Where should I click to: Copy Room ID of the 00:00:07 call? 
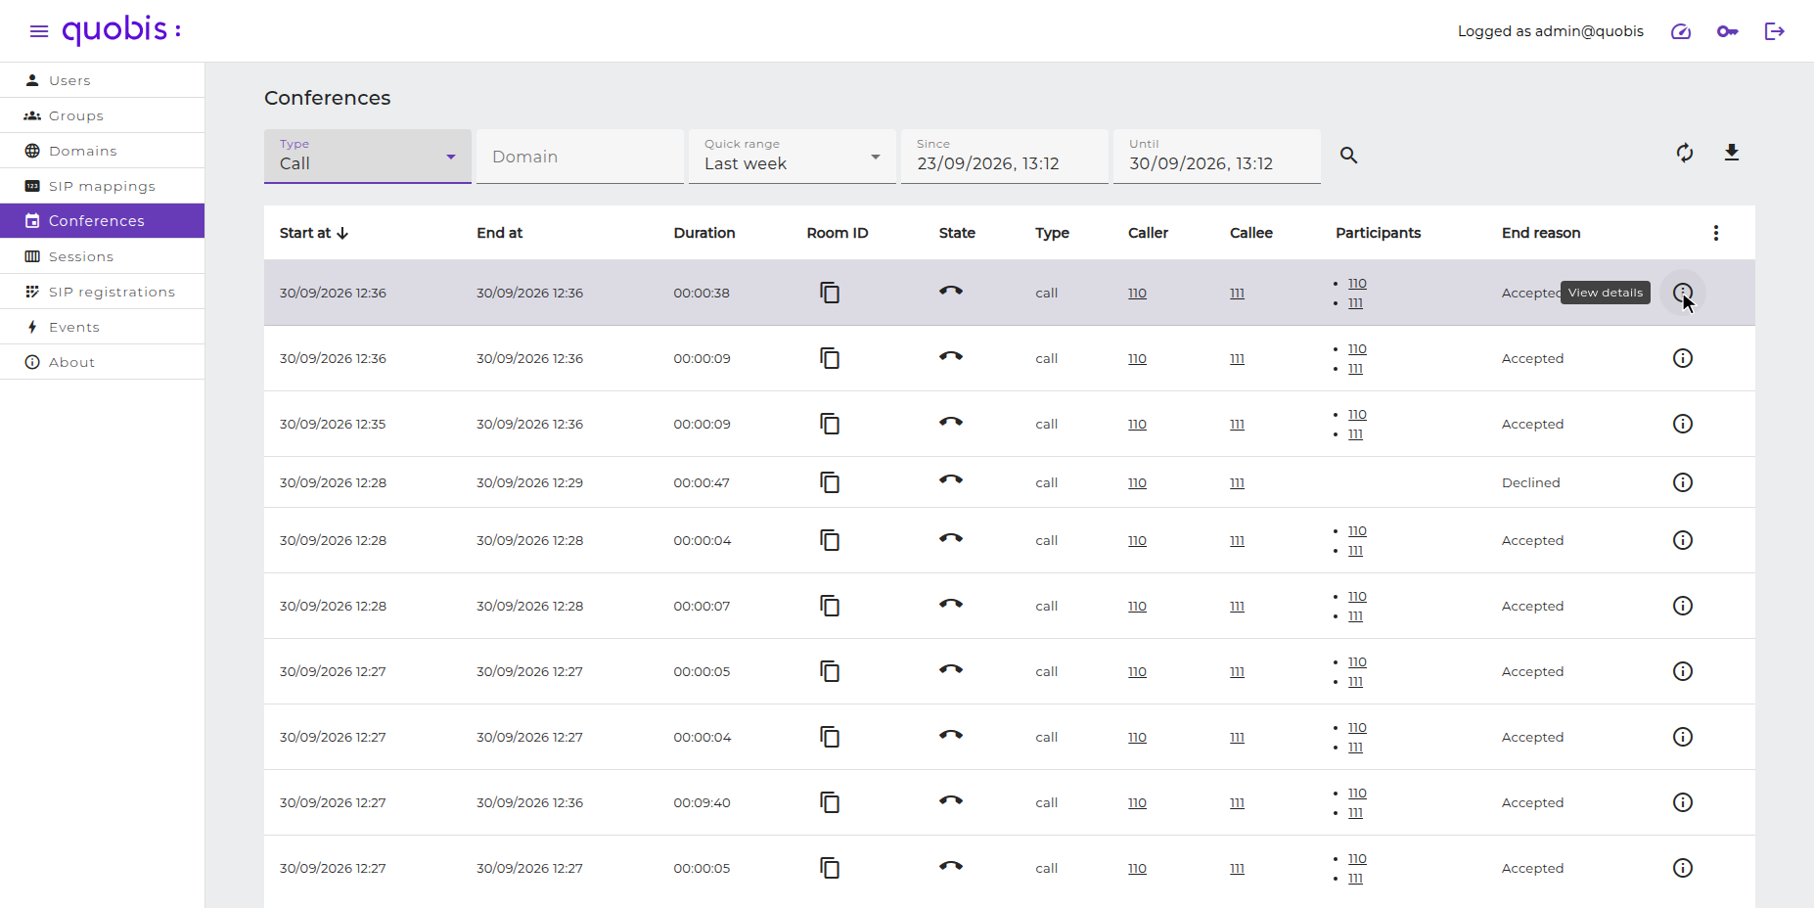pos(830,606)
